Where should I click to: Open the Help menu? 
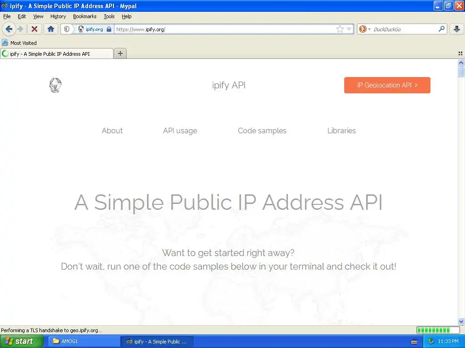127,16
